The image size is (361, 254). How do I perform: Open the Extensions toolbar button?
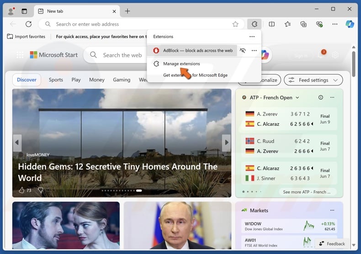(254, 24)
